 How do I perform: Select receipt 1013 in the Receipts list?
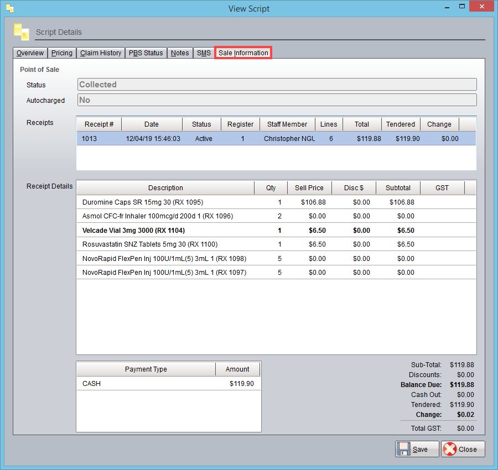221,138
